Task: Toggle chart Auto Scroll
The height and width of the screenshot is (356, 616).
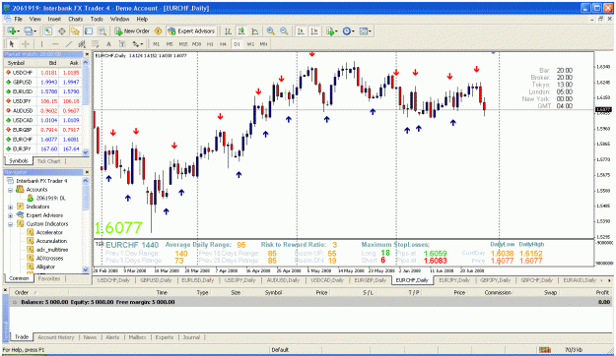Action: coord(301,30)
